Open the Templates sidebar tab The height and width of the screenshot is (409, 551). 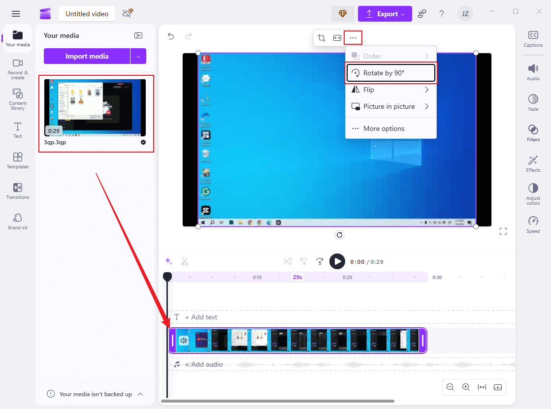point(18,160)
